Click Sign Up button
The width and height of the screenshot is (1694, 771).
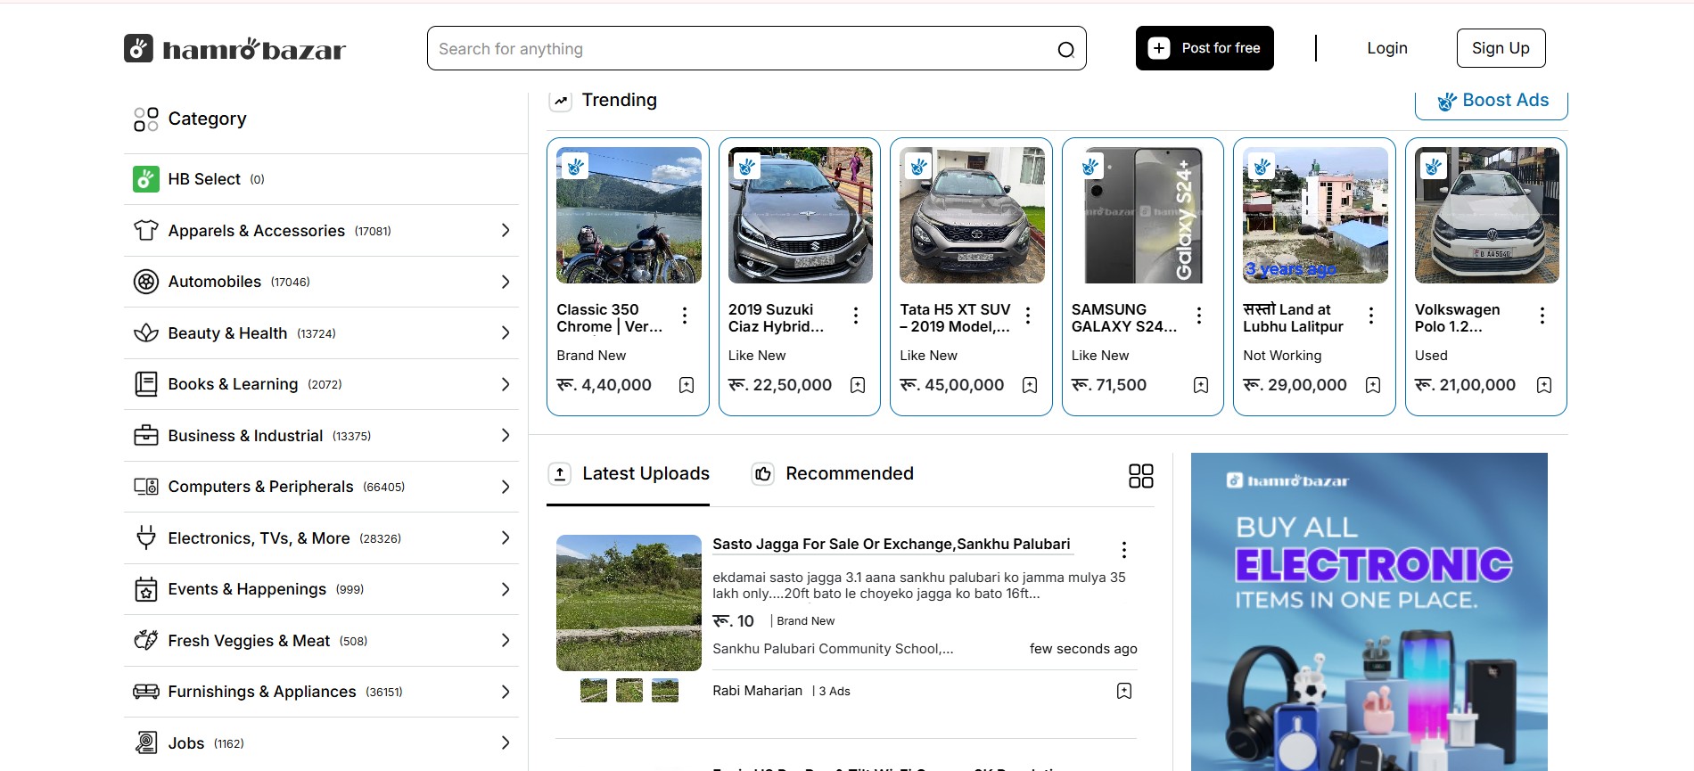tap(1501, 48)
